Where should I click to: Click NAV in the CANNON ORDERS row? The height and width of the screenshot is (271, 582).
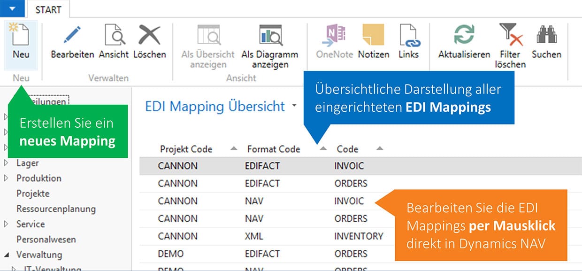pos(254,218)
